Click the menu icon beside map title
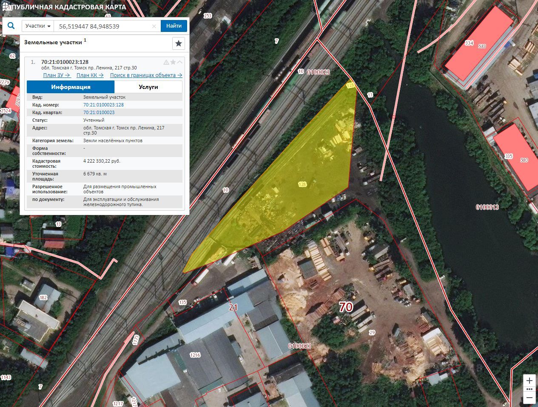The width and height of the screenshot is (538, 407). [x=5, y=6]
